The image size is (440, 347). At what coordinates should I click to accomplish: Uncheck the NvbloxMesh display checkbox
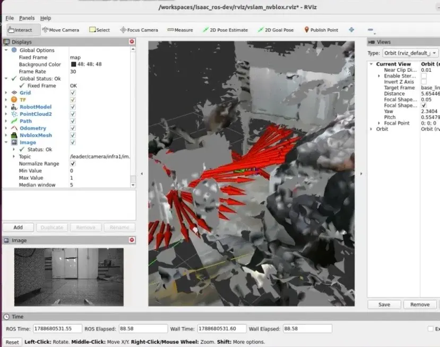[x=73, y=135]
